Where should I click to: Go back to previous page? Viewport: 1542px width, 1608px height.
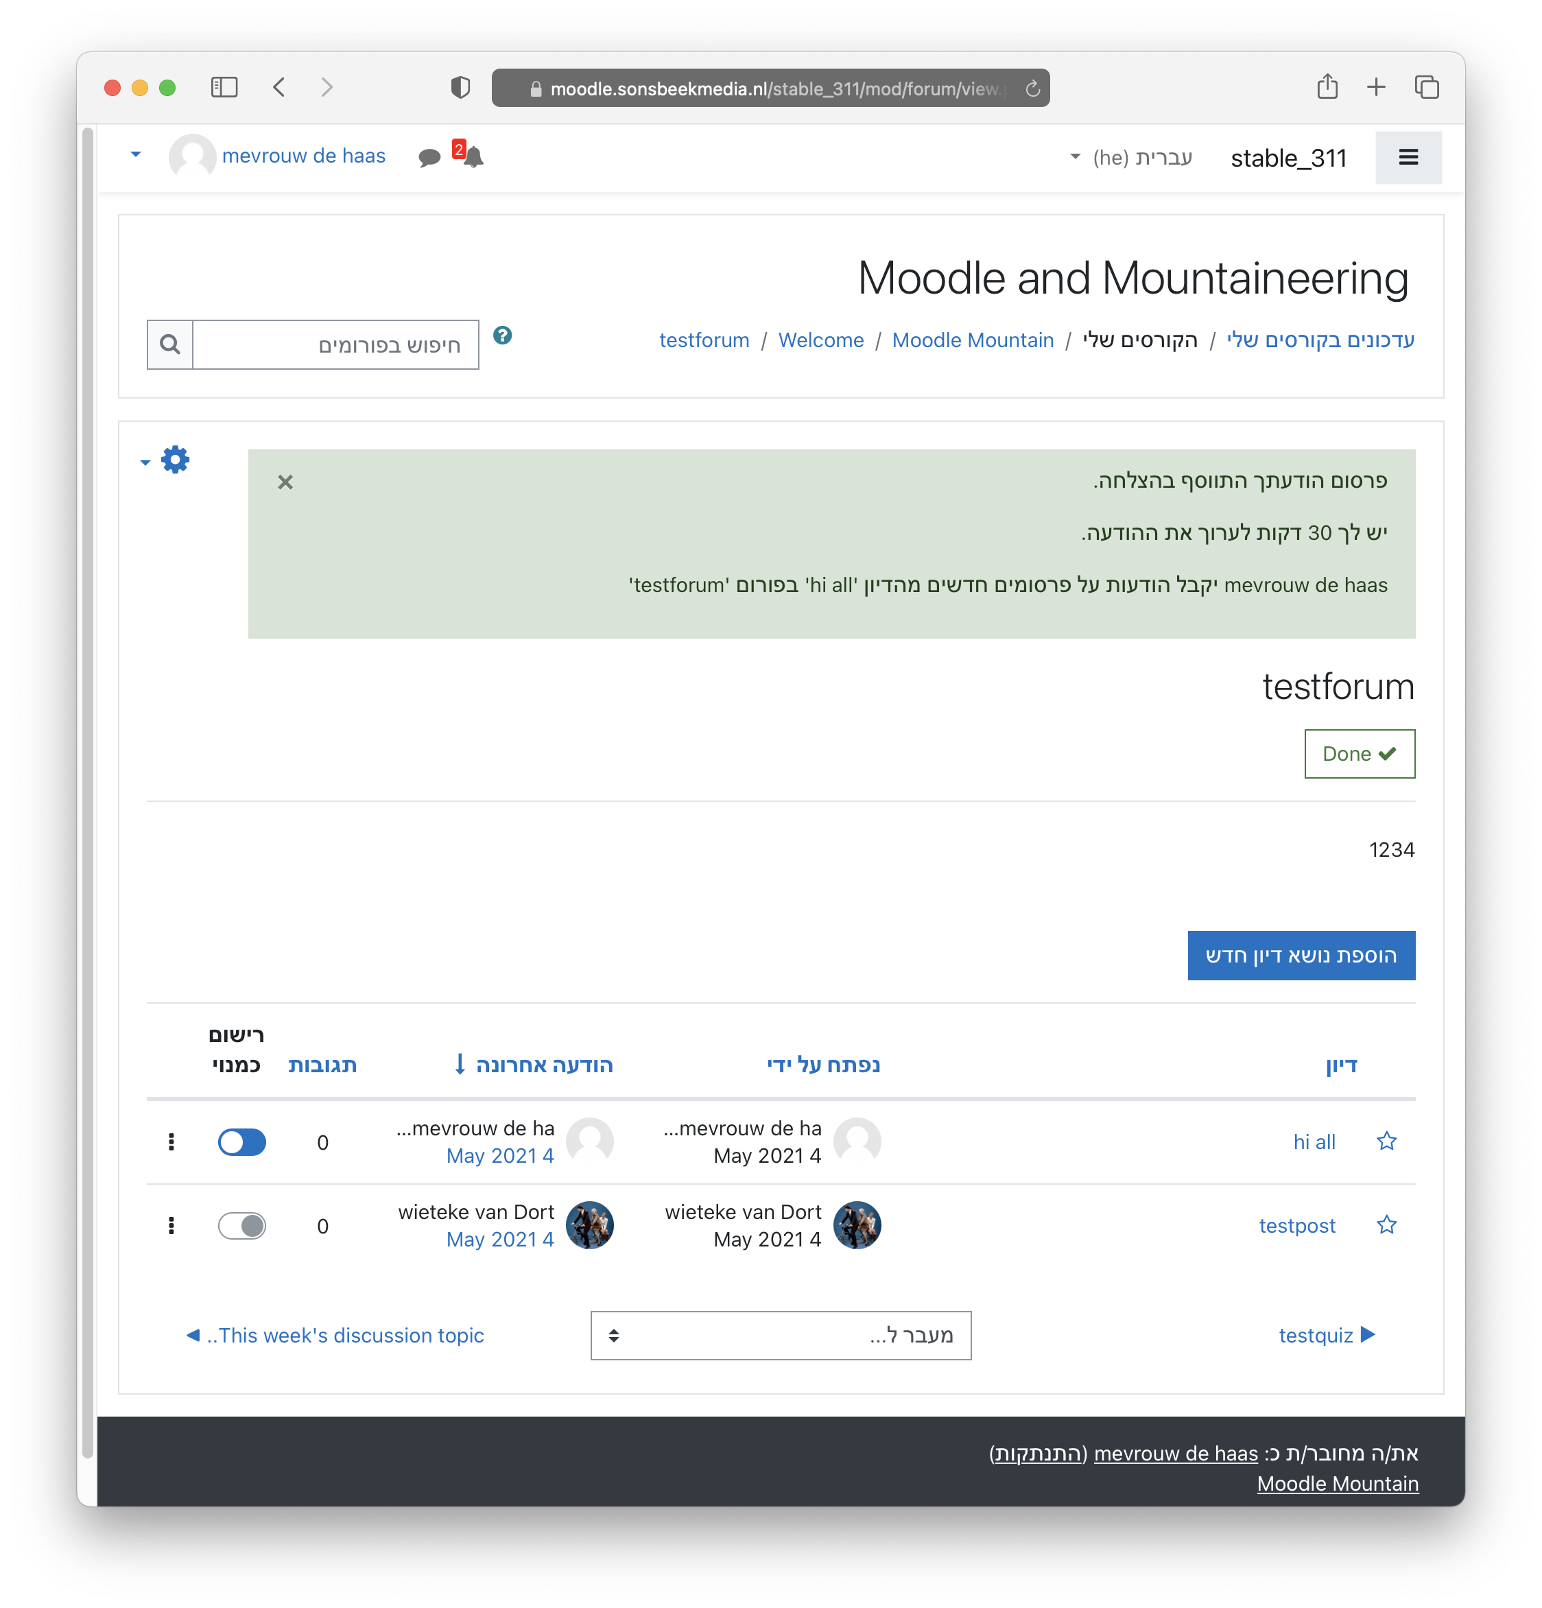coord(279,87)
